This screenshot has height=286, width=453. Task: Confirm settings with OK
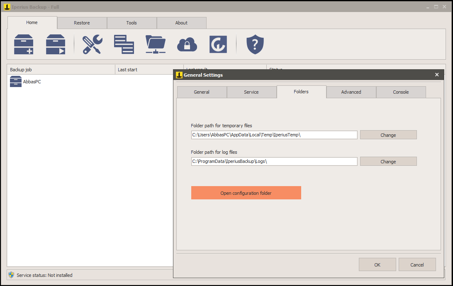point(377,264)
